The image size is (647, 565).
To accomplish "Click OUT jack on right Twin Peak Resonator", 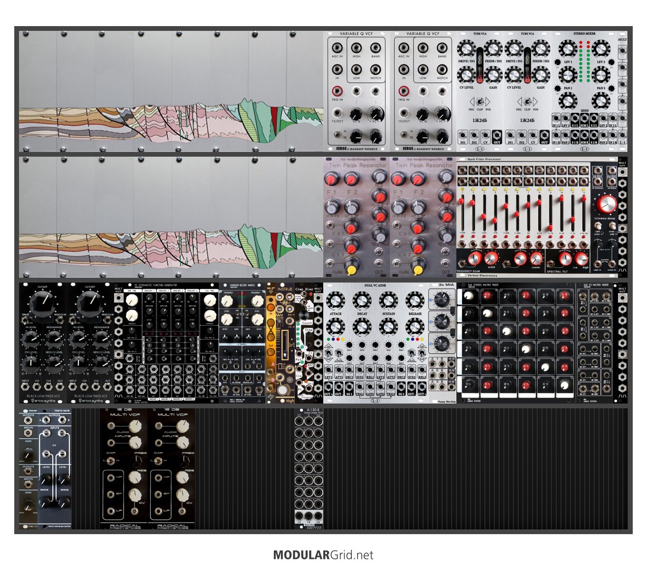I will coord(445,263).
